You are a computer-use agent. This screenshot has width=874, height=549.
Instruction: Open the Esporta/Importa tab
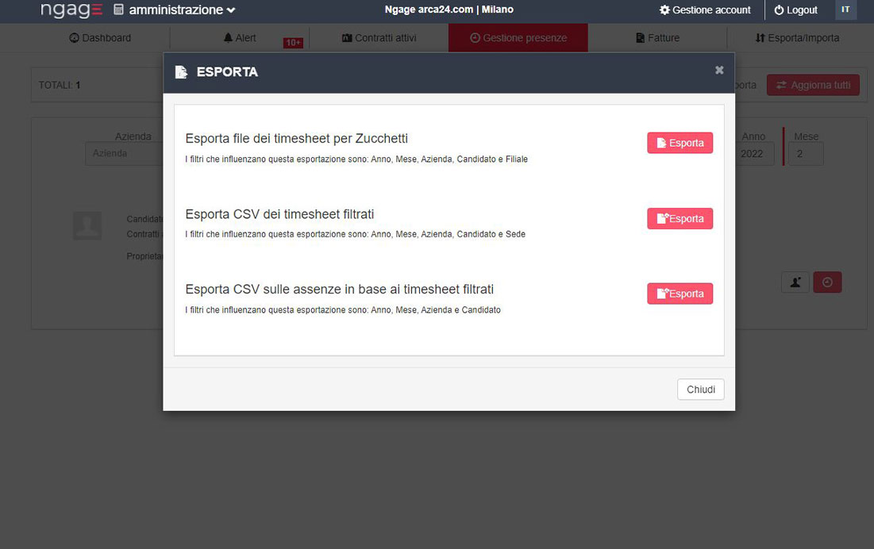(x=797, y=38)
